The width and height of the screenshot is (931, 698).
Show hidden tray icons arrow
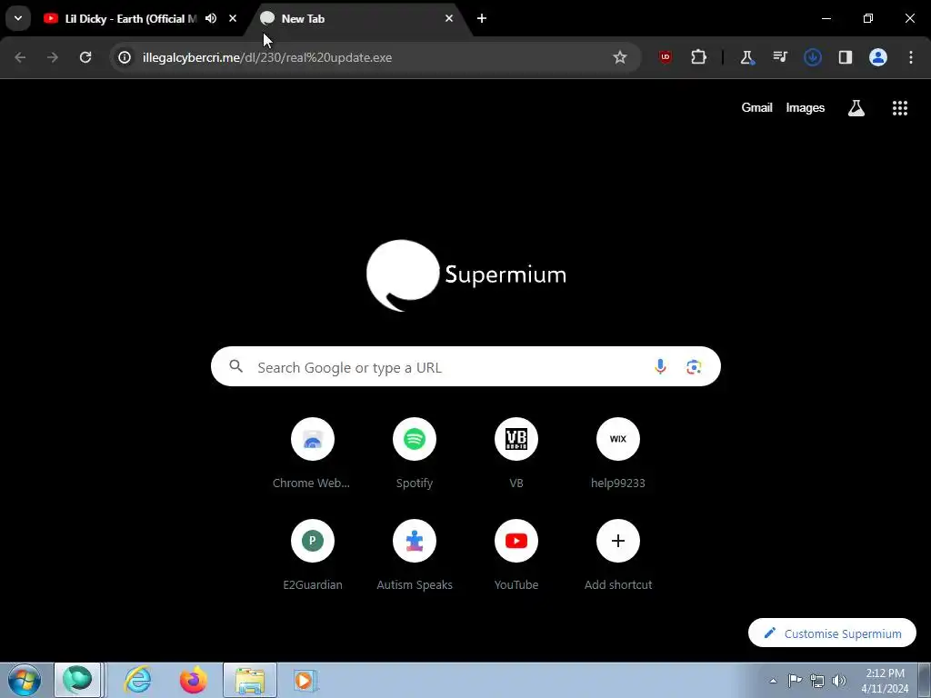[x=773, y=681]
